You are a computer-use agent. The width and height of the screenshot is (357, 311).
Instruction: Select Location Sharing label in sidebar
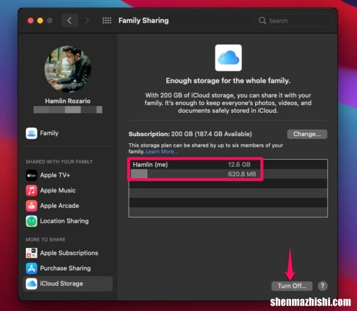(x=64, y=221)
